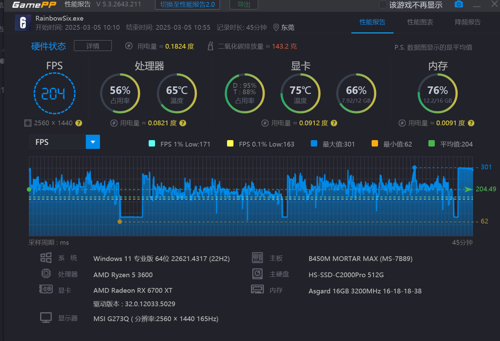Click the monitor icon beside 显示器
The image size is (500, 341).
[46, 318]
